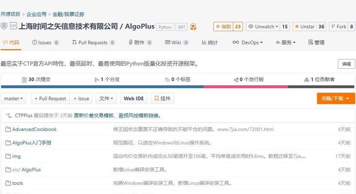
Task: Open the CTPPlus author name link
Action: click(x=24, y=115)
